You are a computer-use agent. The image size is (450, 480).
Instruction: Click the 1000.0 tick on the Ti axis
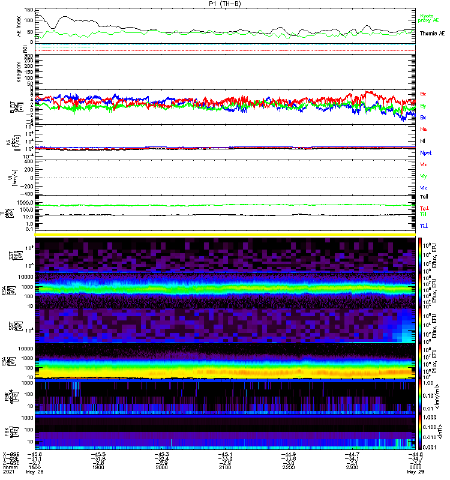25,203
